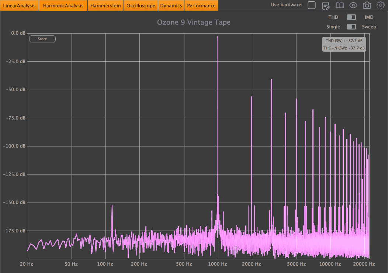Viewport: 388px width, 273px height.
Task: Switch to the HarmonicAnalysis tab
Action: point(63,6)
